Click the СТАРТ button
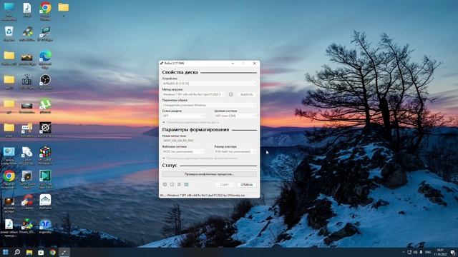This screenshot has height=257, width=458. [224, 185]
